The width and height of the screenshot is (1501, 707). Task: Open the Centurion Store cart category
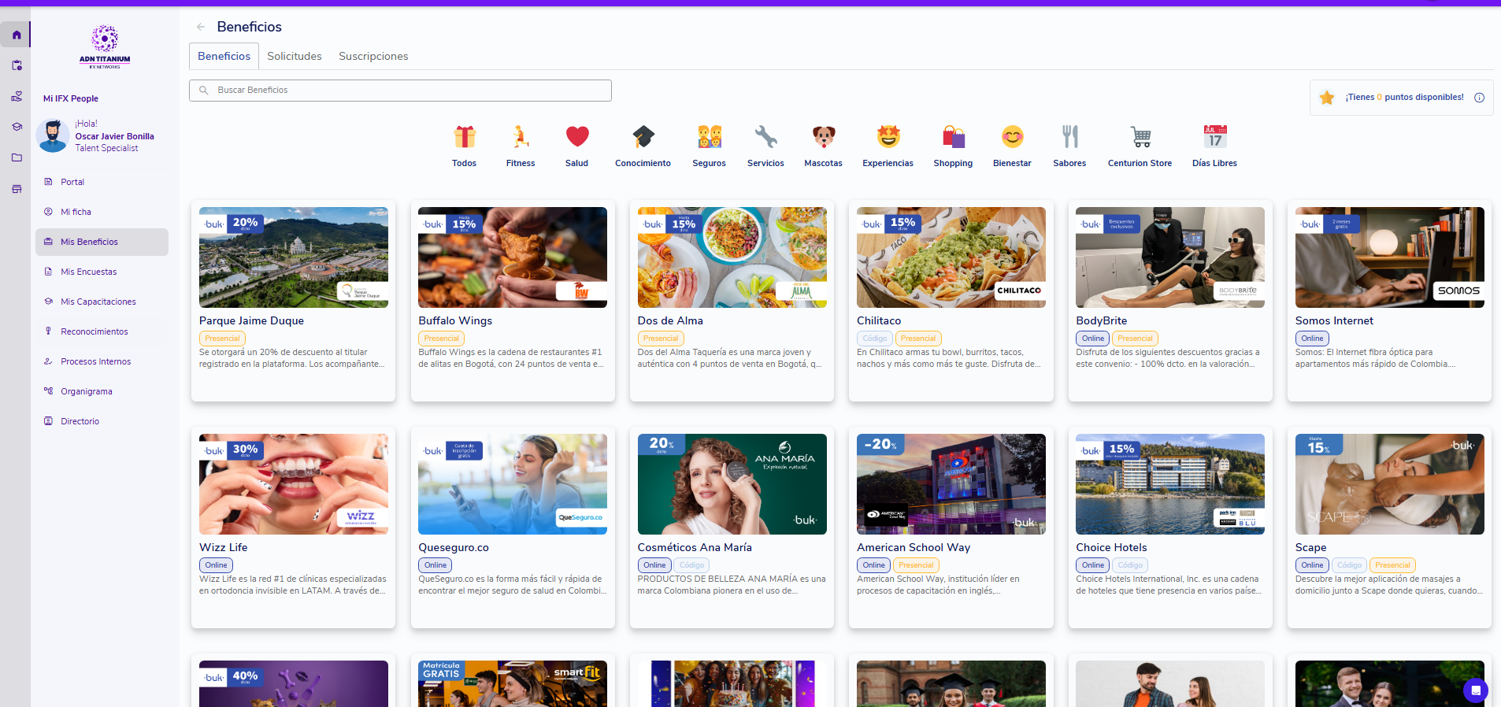(1140, 137)
